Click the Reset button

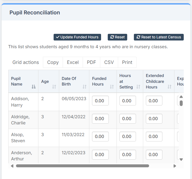[x=117, y=37]
